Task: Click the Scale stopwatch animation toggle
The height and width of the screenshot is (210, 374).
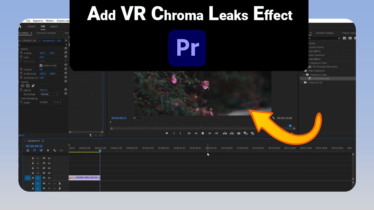Action: pyautogui.click(x=21, y=57)
